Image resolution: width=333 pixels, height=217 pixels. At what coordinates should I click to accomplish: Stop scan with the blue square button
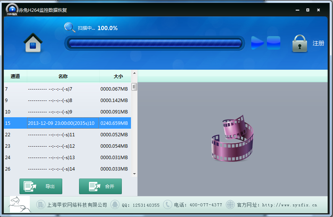[273, 43]
